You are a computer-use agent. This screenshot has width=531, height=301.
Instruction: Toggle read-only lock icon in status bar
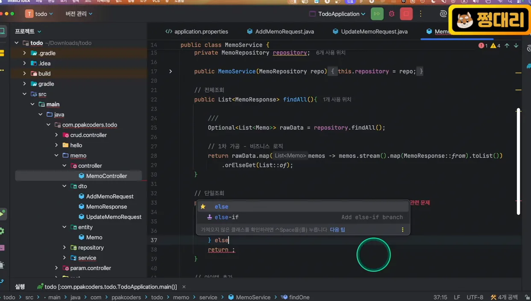527,297
